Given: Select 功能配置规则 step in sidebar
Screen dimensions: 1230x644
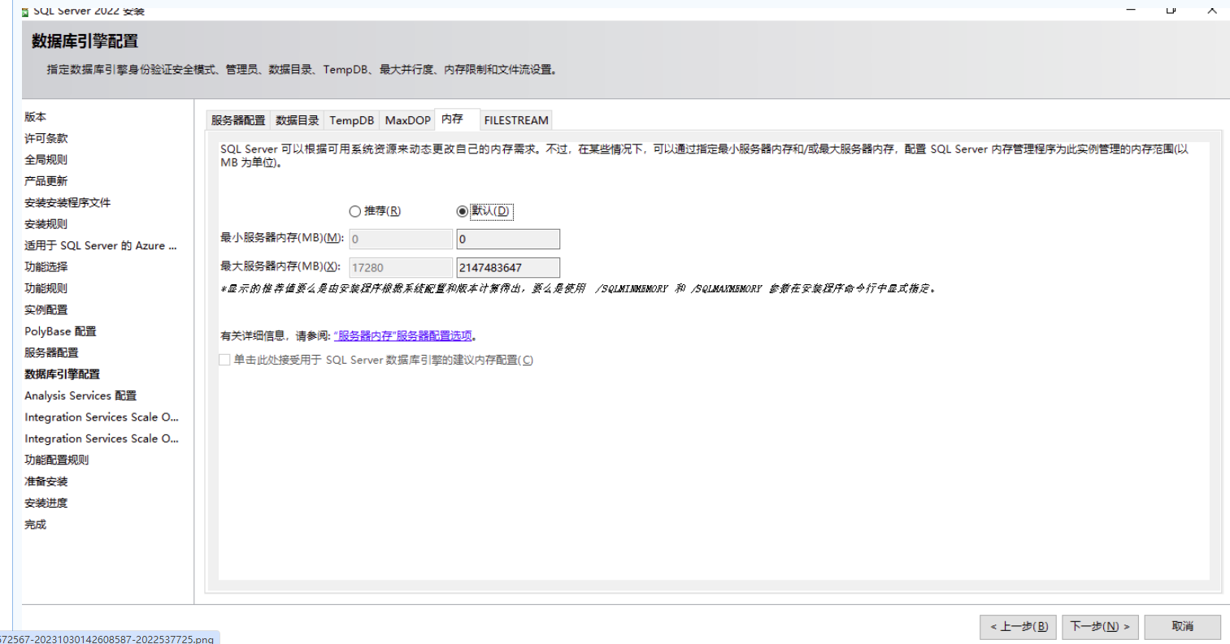Looking at the screenshot, I should tap(57, 460).
